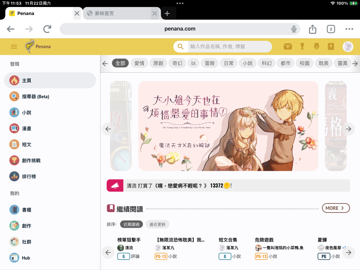Open 書櫃 bookshelf in sidebar
Image resolution: width=360 pixels, height=270 pixels.
pos(50,210)
